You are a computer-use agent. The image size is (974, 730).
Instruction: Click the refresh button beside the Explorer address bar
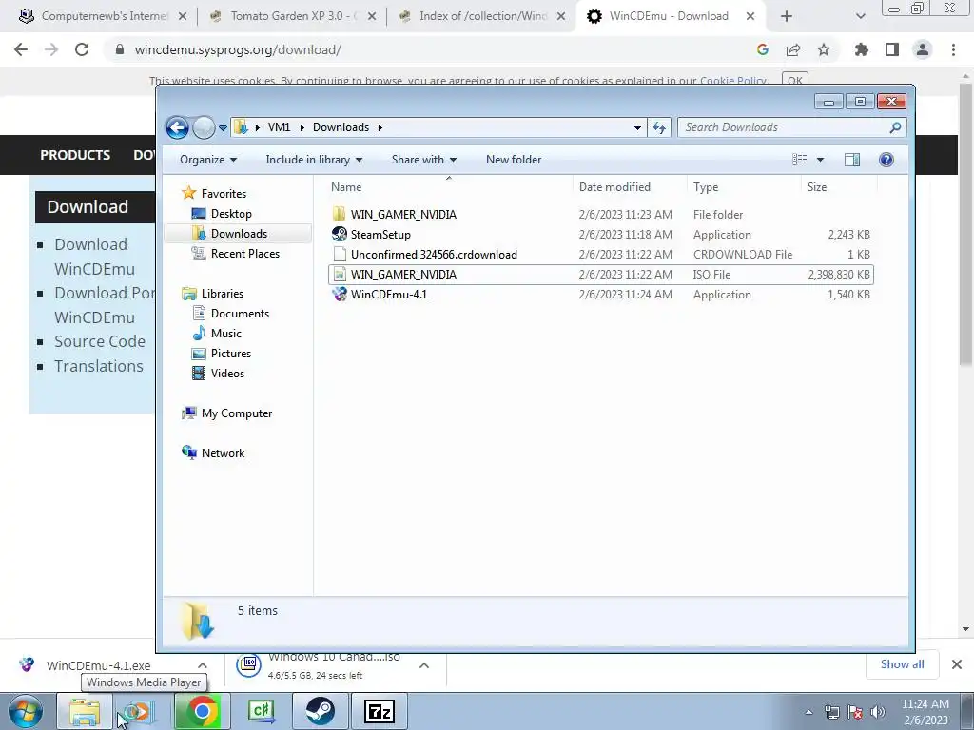click(x=658, y=128)
